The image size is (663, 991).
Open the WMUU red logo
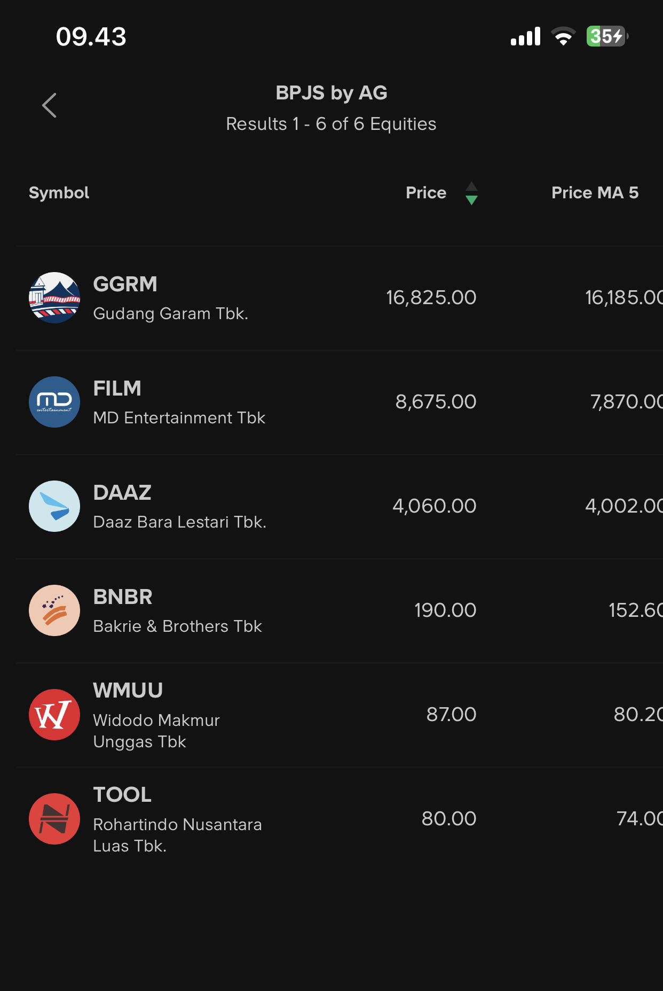click(54, 715)
